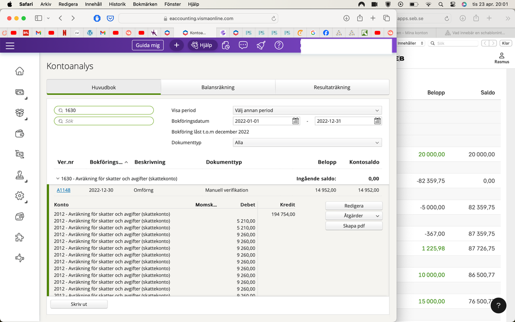Open the calendar picker for start date
Image resolution: width=515 pixels, height=322 pixels.
[296, 121]
